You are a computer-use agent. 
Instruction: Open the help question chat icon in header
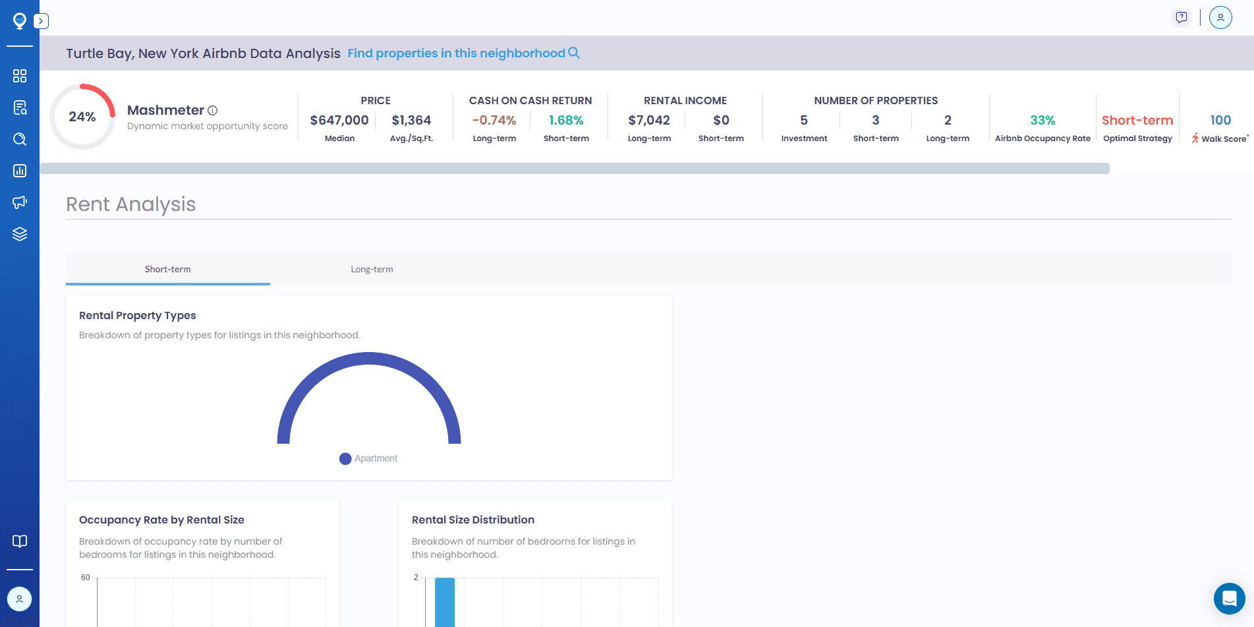tap(1182, 17)
